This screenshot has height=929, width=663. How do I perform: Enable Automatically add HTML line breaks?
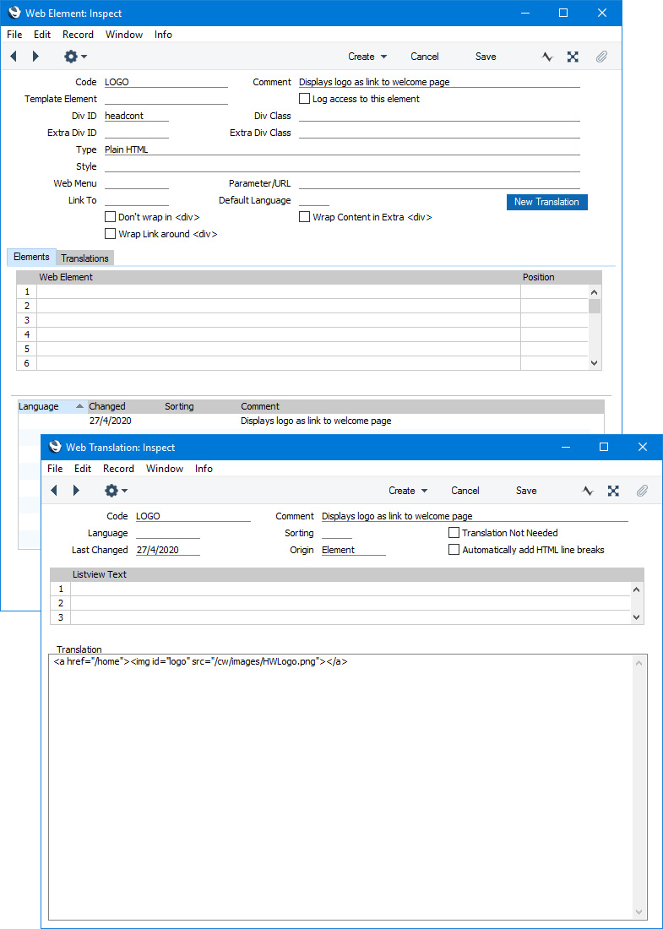coord(454,550)
